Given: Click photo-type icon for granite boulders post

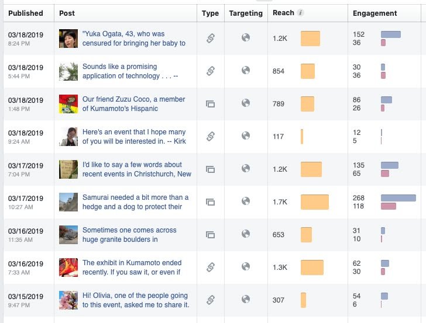Looking at the screenshot, I should click(211, 235).
